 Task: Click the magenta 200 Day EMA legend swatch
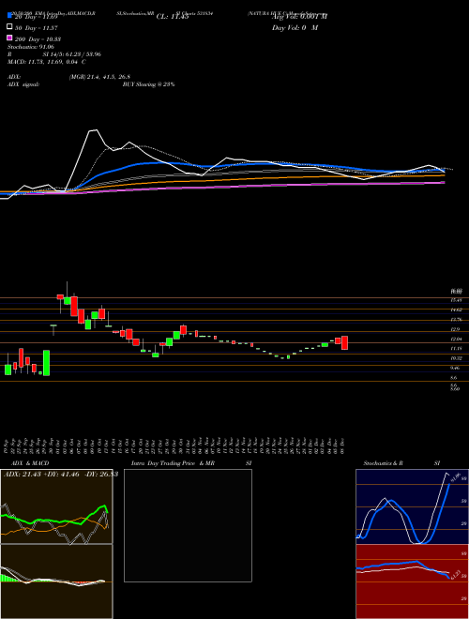(x=9, y=38)
